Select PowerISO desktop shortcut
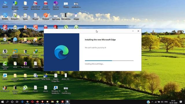This screenshot has height=104, width=185. coord(15,28)
